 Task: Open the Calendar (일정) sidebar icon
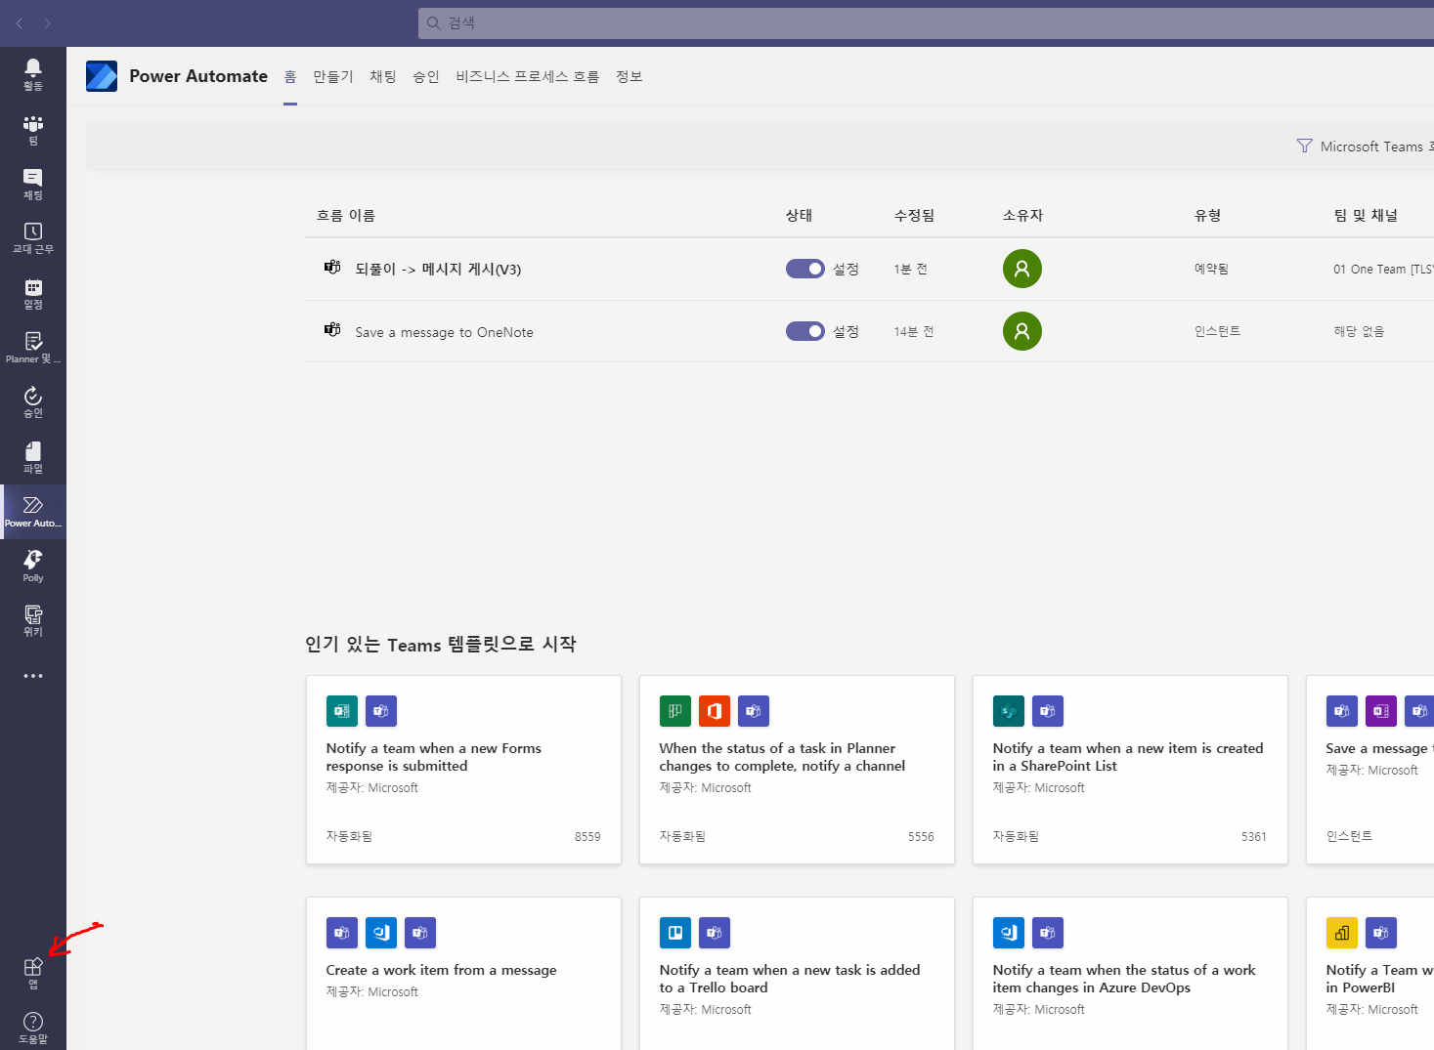[x=33, y=293]
